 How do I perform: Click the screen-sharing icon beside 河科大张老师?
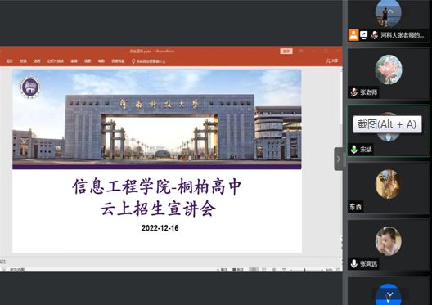pyautogui.click(x=363, y=35)
